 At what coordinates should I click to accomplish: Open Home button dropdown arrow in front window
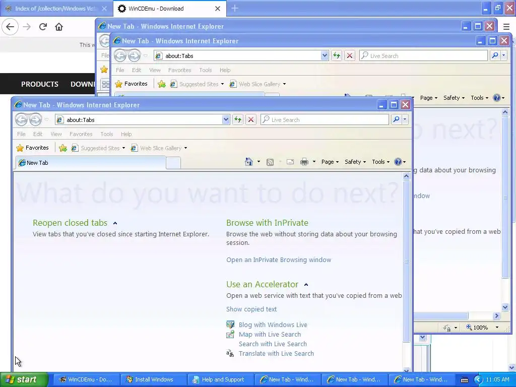pyautogui.click(x=259, y=162)
